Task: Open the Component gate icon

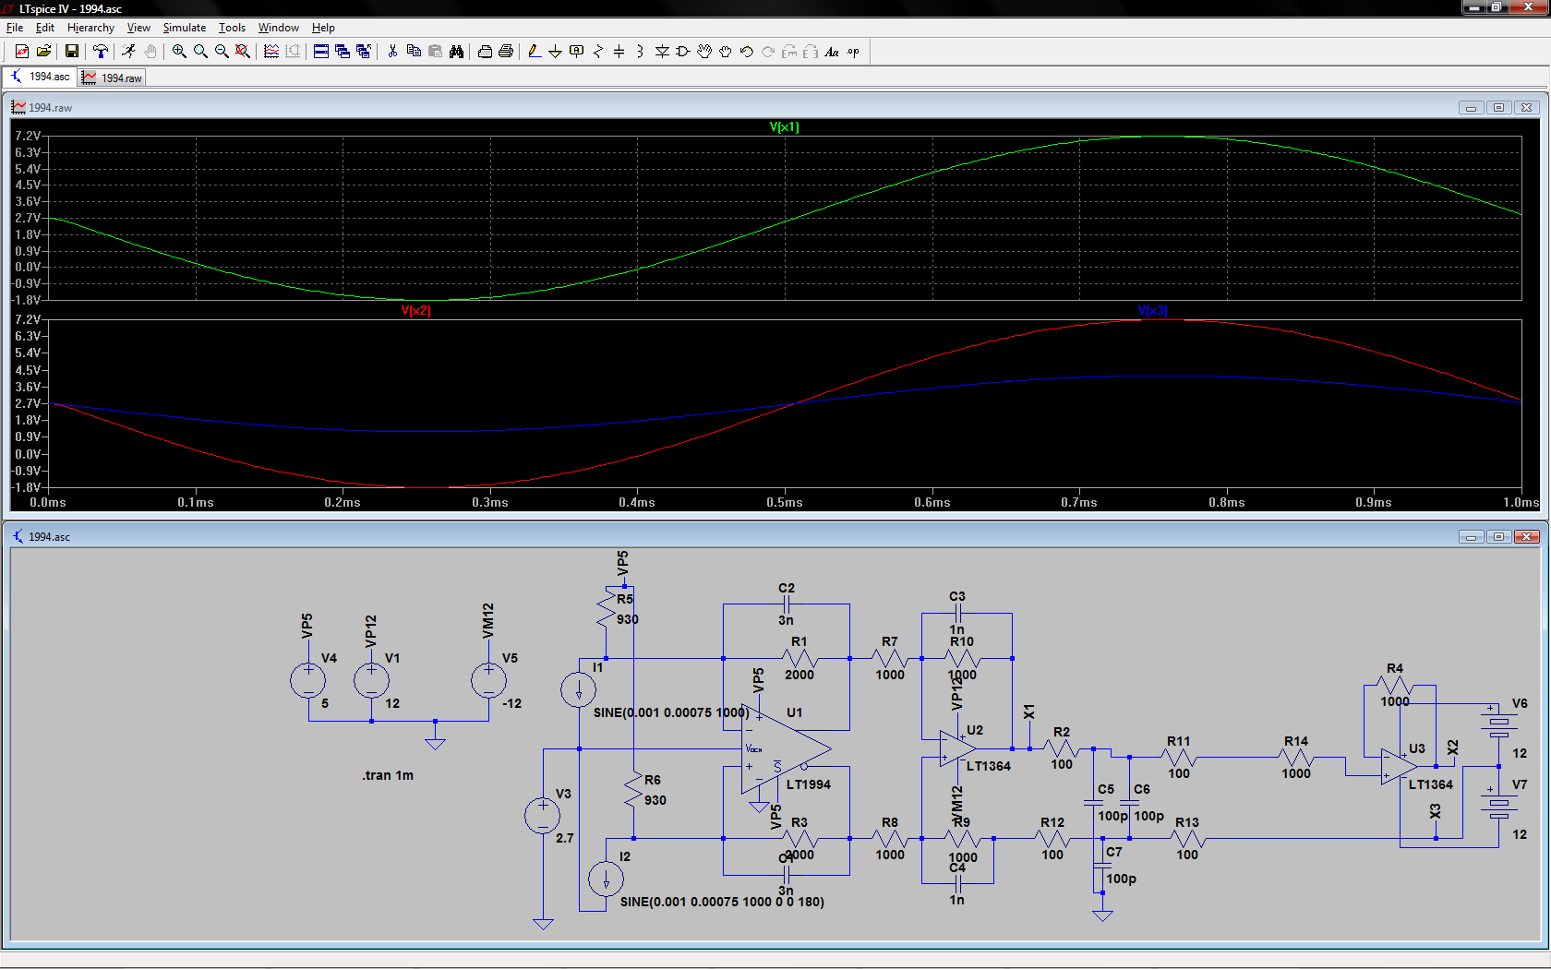Action: pyautogui.click(x=683, y=52)
